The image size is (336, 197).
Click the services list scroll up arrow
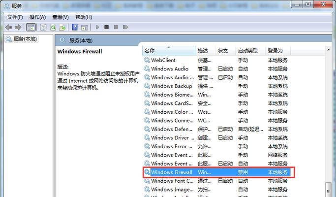pyautogui.click(x=329, y=50)
